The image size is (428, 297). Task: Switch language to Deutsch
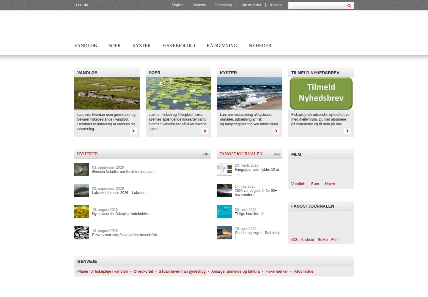click(199, 5)
